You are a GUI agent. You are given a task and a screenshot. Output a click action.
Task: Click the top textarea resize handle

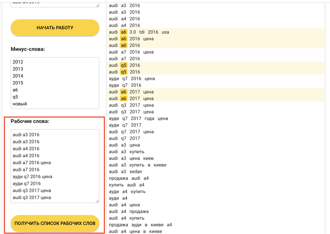(97, 5)
